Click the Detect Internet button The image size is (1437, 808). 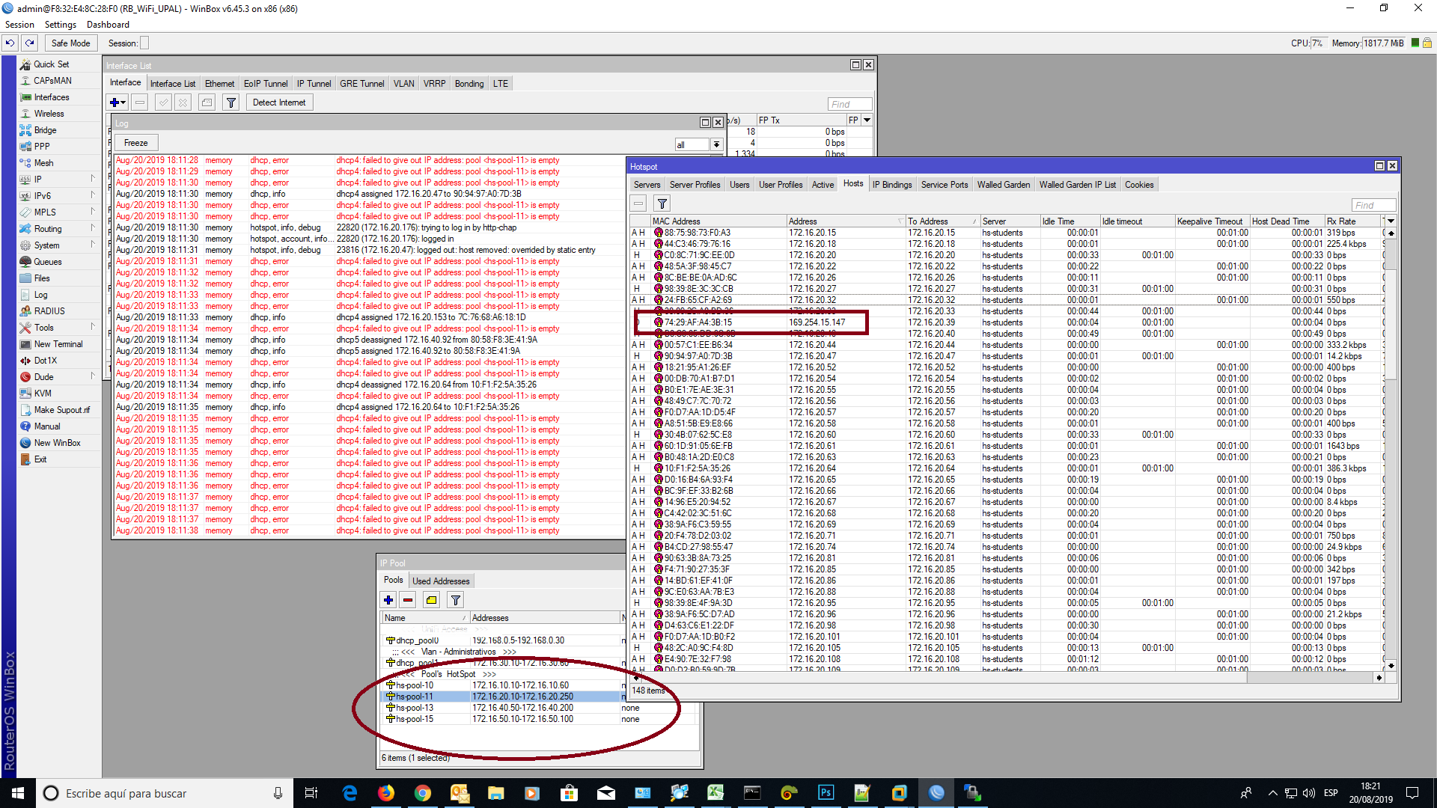[279, 102]
